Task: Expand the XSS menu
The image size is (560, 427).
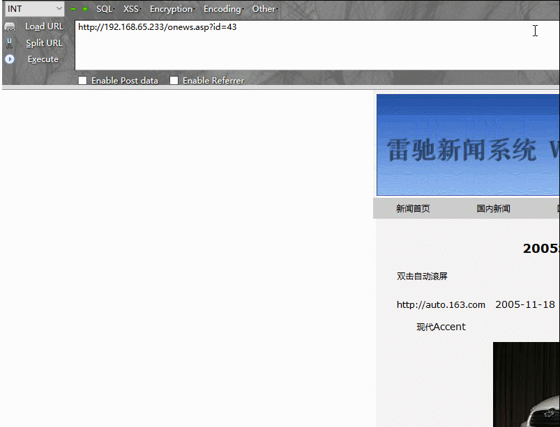Action: click(131, 9)
